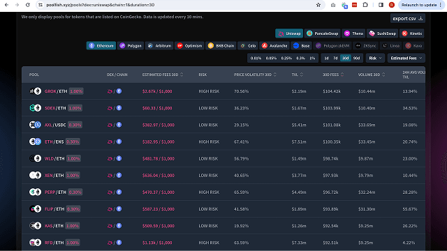Filter pools by 0.01% fee tier
This screenshot has height=251, width=447.
[256, 58]
